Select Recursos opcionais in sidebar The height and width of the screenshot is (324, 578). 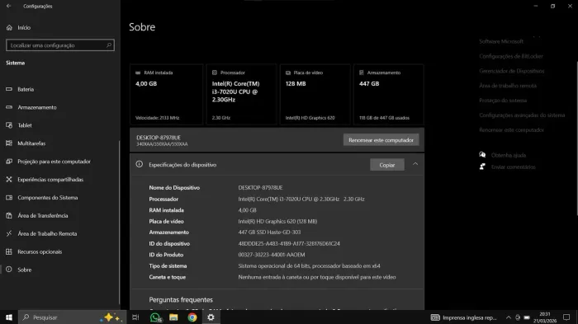point(40,251)
